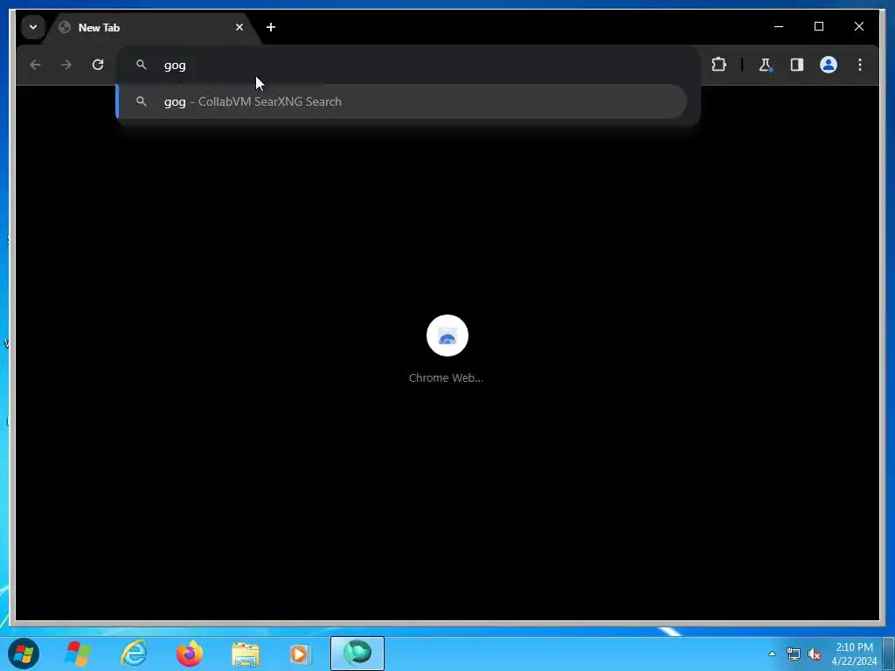
Task: Launch the Windows flag taskbar icon
Action: [78, 654]
